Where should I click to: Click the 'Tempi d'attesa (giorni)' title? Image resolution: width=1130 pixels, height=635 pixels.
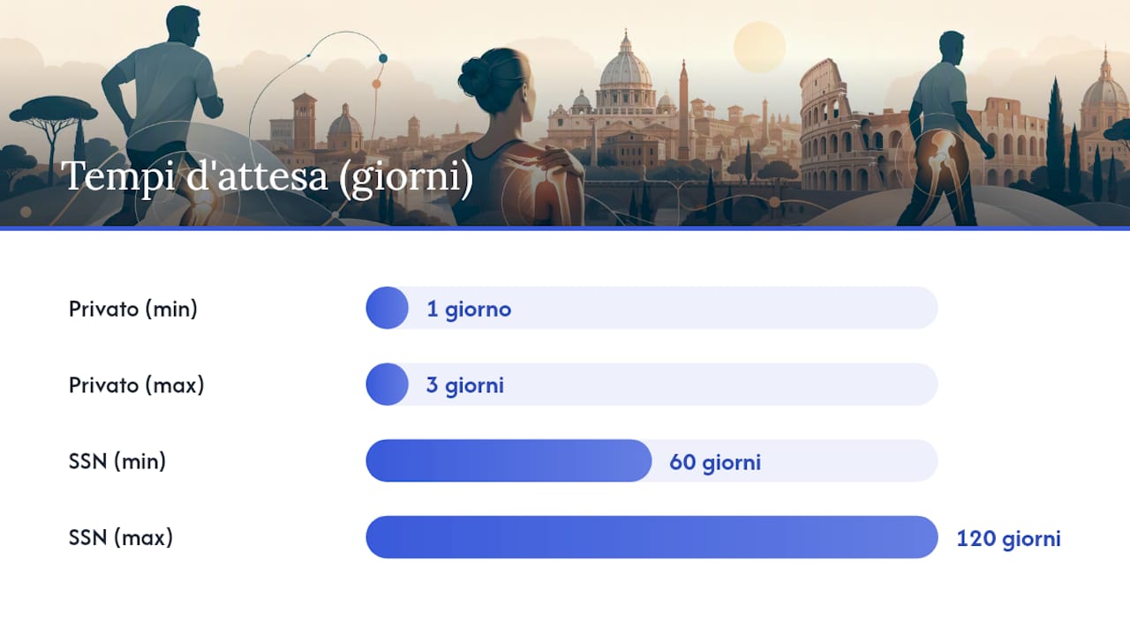coord(267,177)
